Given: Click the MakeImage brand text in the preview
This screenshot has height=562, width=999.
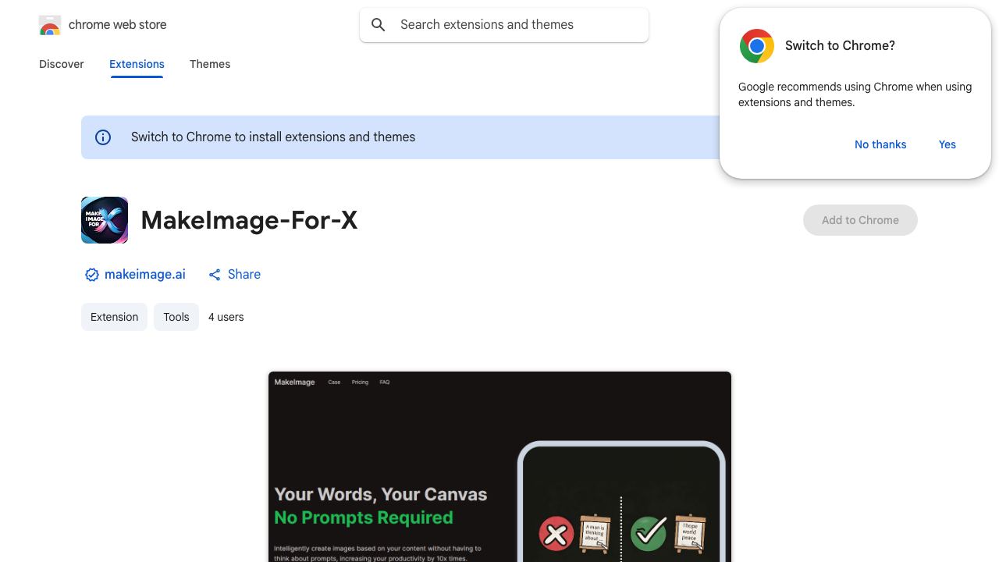Looking at the screenshot, I should coord(294,382).
